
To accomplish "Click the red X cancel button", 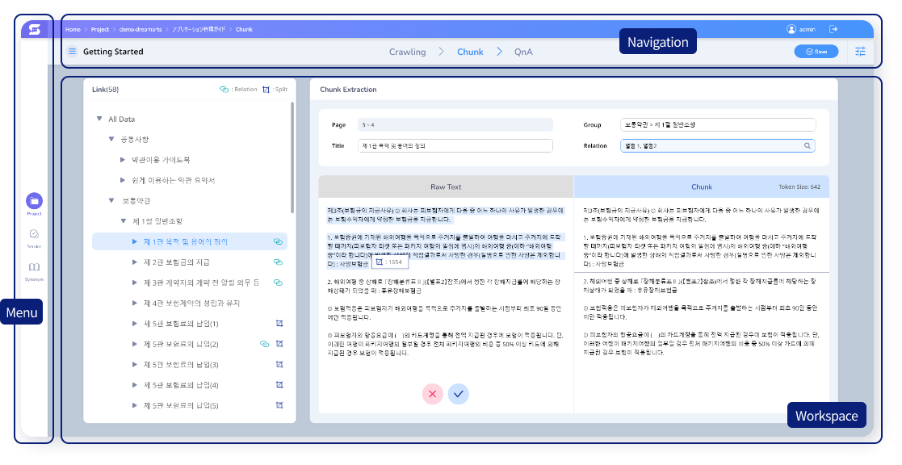I will [433, 393].
